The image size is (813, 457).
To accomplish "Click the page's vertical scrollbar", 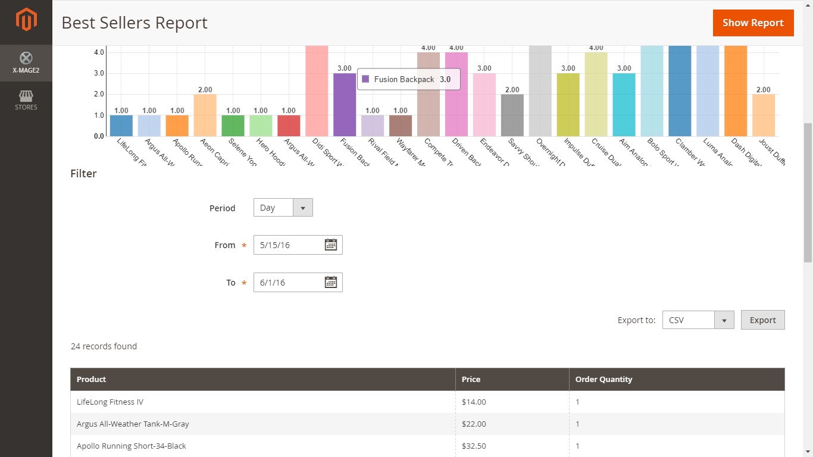I will [808, 193].
